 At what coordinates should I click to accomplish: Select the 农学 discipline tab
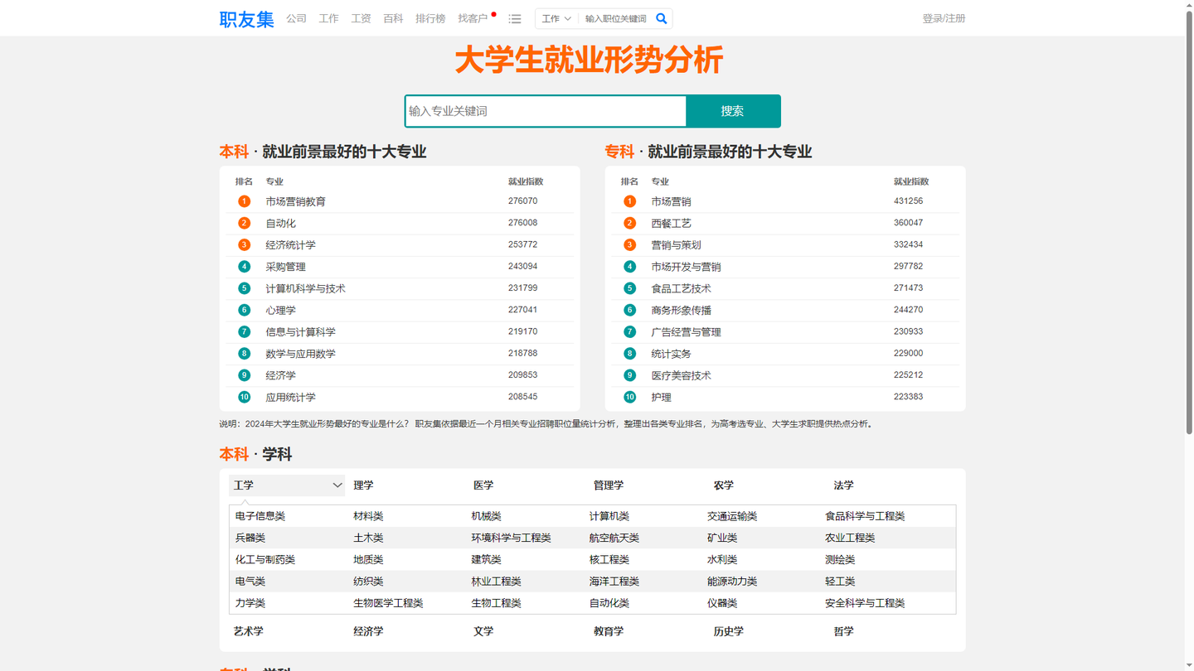click(x=724, y=485)
